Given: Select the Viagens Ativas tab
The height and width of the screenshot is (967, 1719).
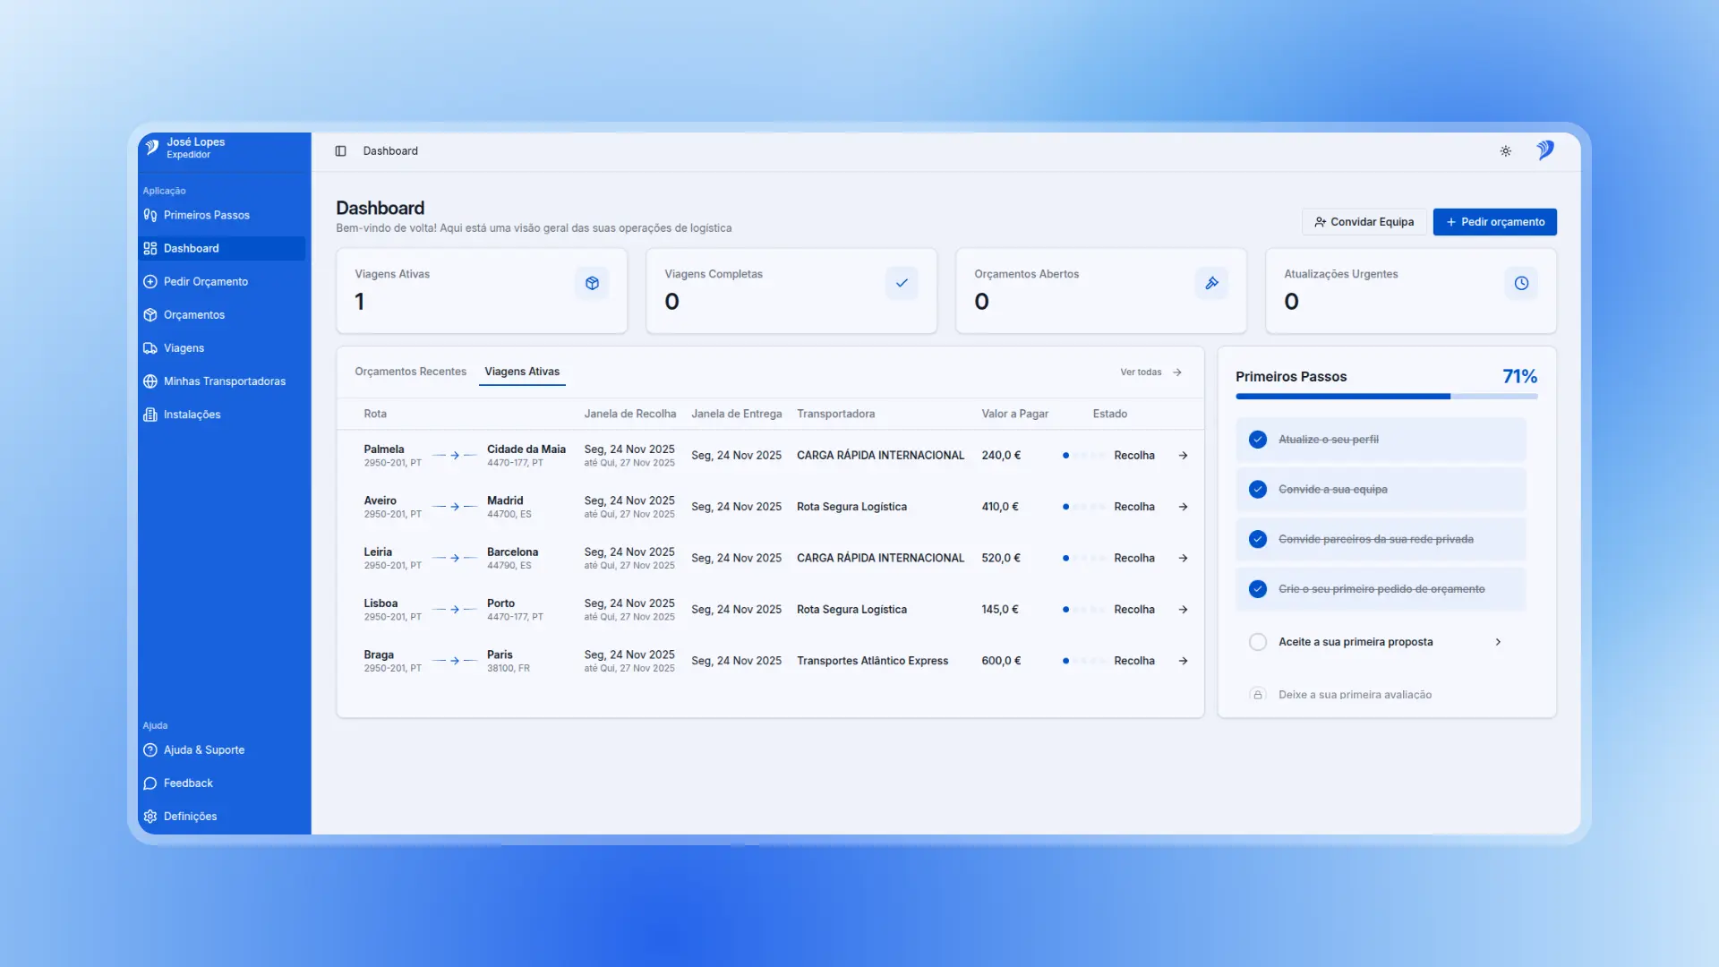Looking at the screenshot, I should (x=522, y=372).
